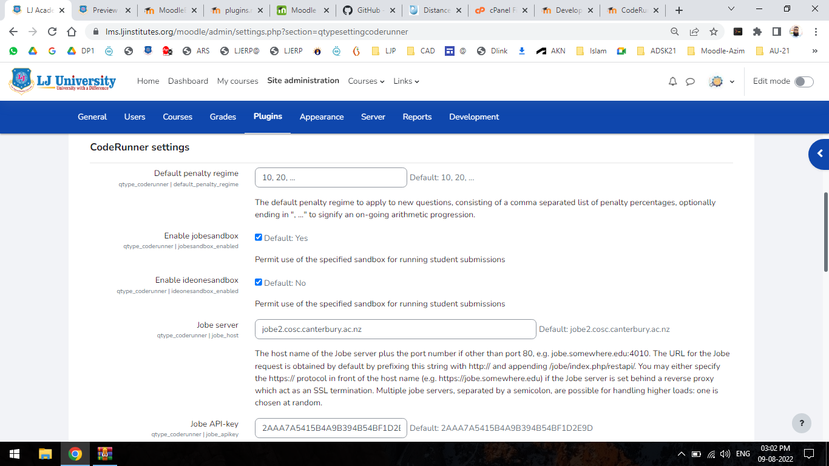Open the Google bookmark icon
The height and width of the screenshot is (466, 829).
point(52,51)
